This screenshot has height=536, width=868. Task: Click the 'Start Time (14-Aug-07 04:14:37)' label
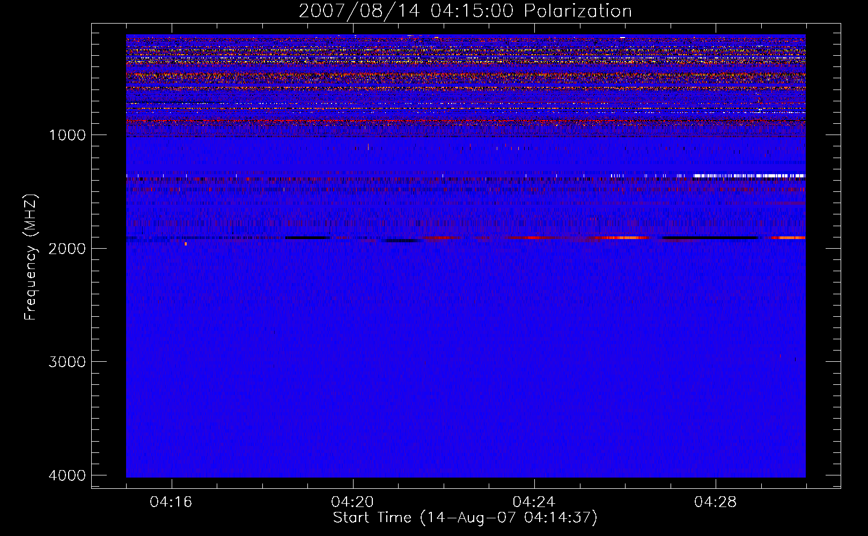[465, 518]
